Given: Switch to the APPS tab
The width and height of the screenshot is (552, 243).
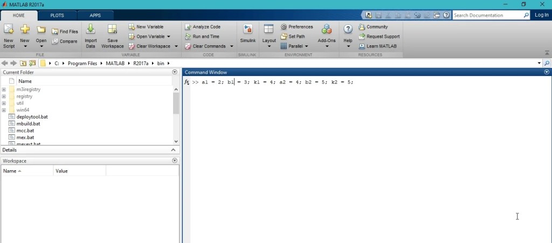Looking at the screenshot, I should coord(95,16).
